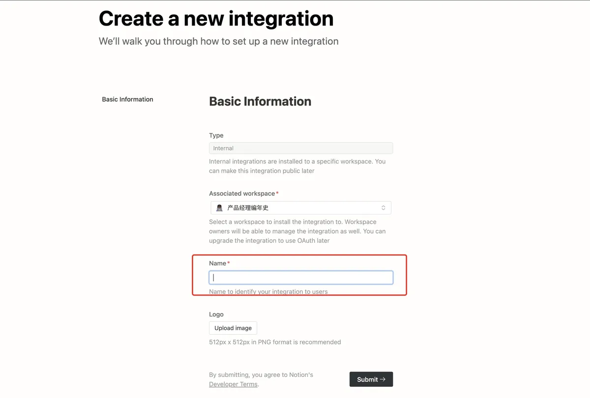This screenshot has height=398, width=590.
Task: Open the Associated workspace dropdown
Action: (301, 208)
